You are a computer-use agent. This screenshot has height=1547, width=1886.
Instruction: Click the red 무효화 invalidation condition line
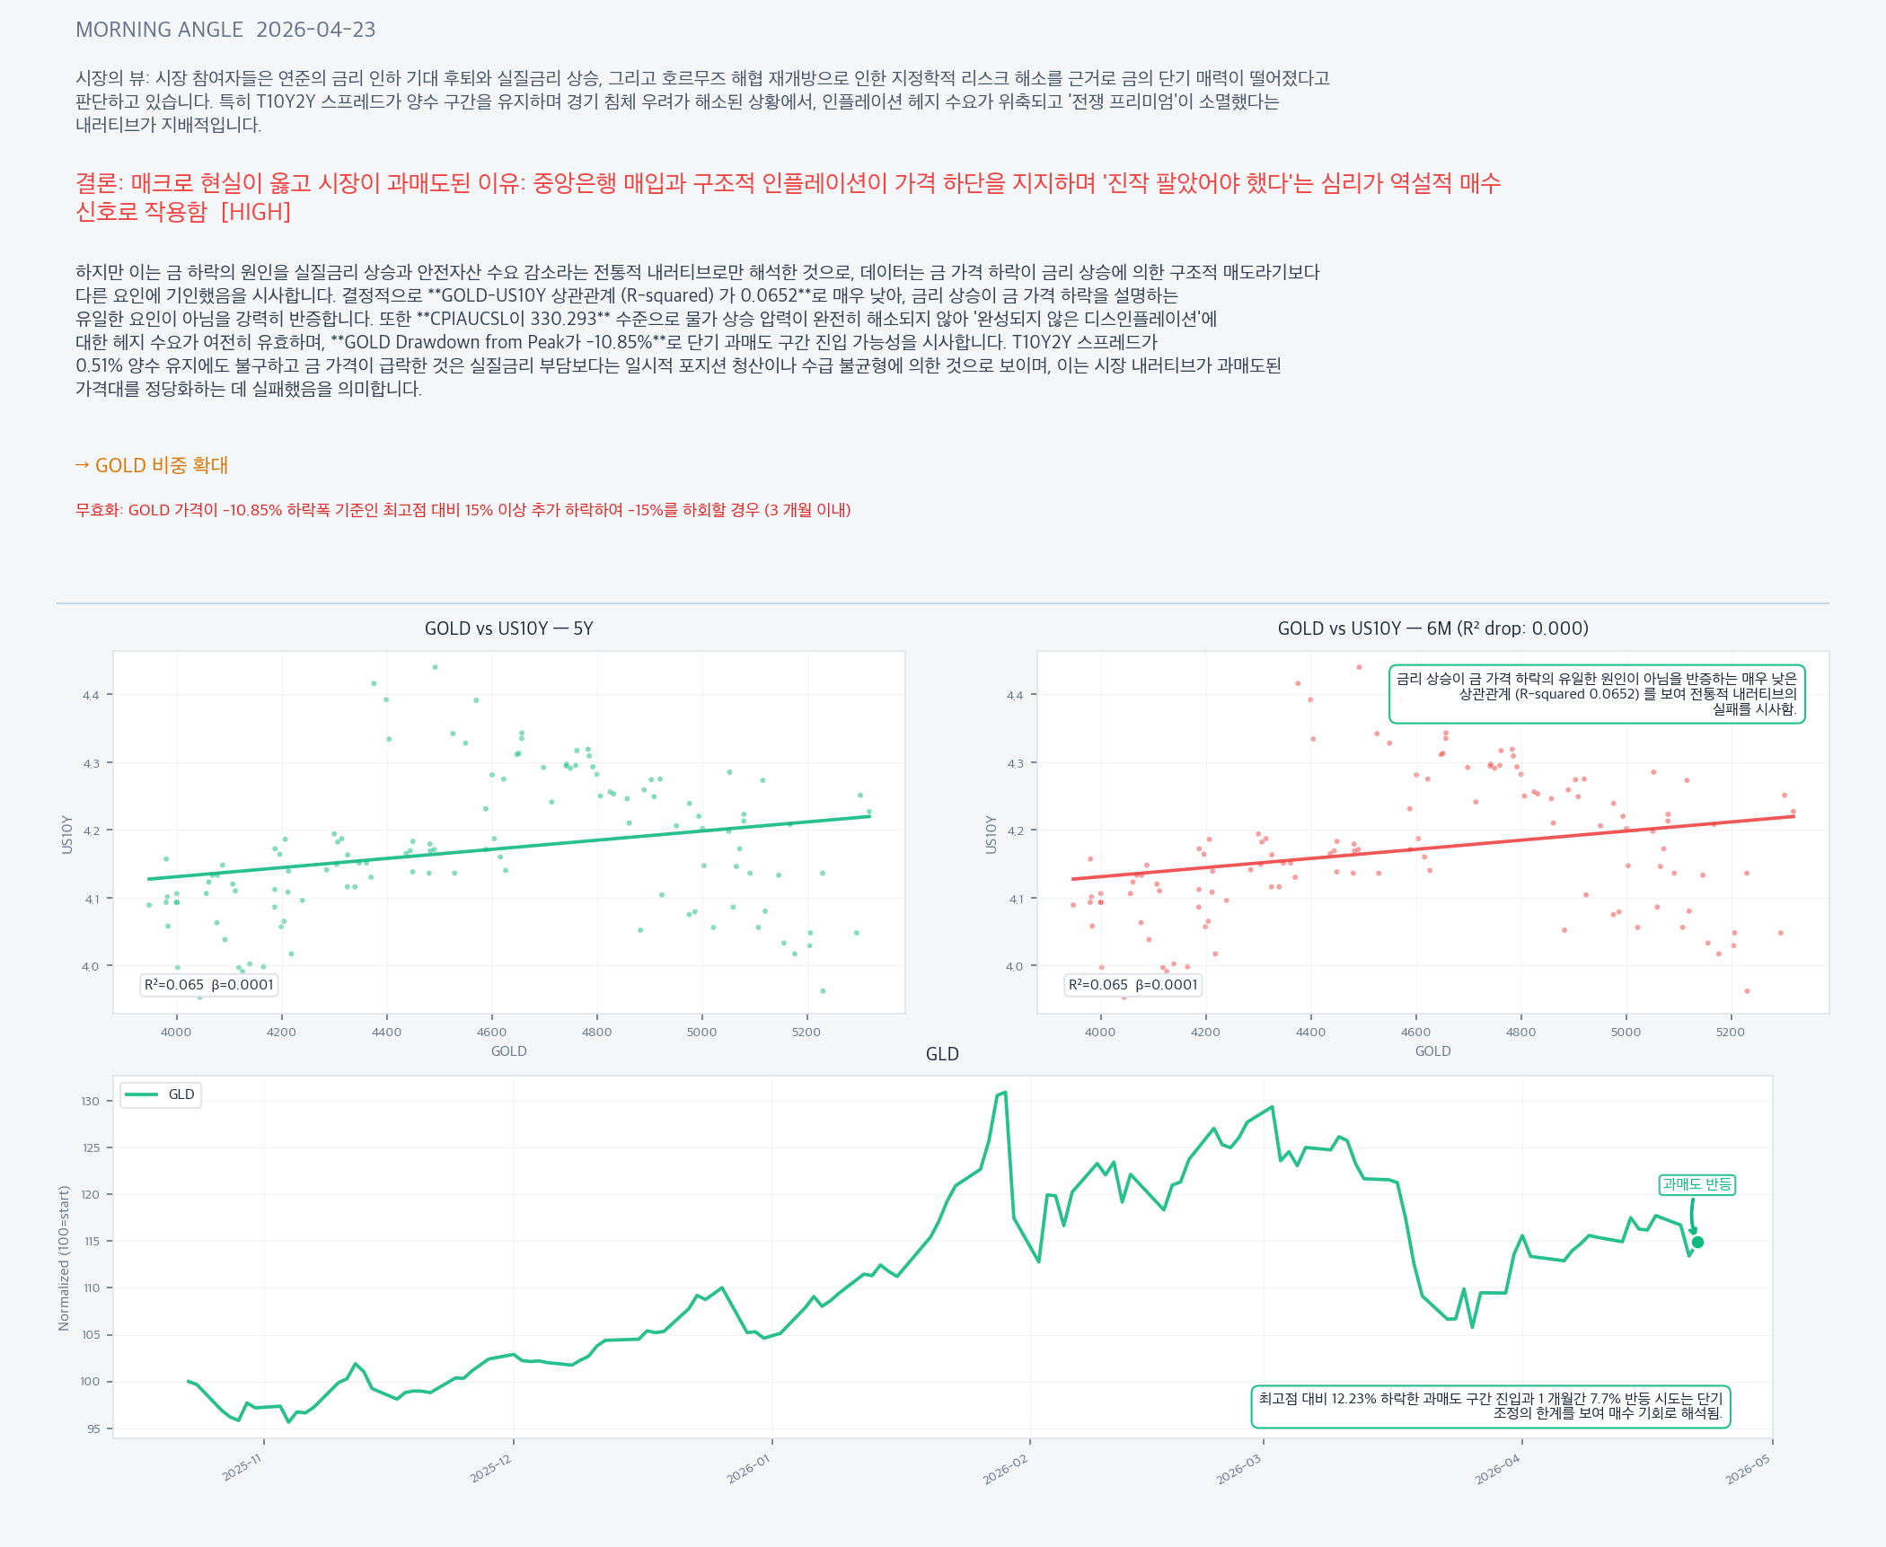click(x=463, y=510)
